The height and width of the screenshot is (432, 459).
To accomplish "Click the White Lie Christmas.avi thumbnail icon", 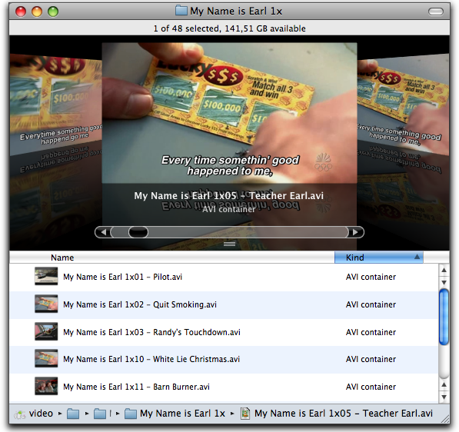I will click(46, 358).
